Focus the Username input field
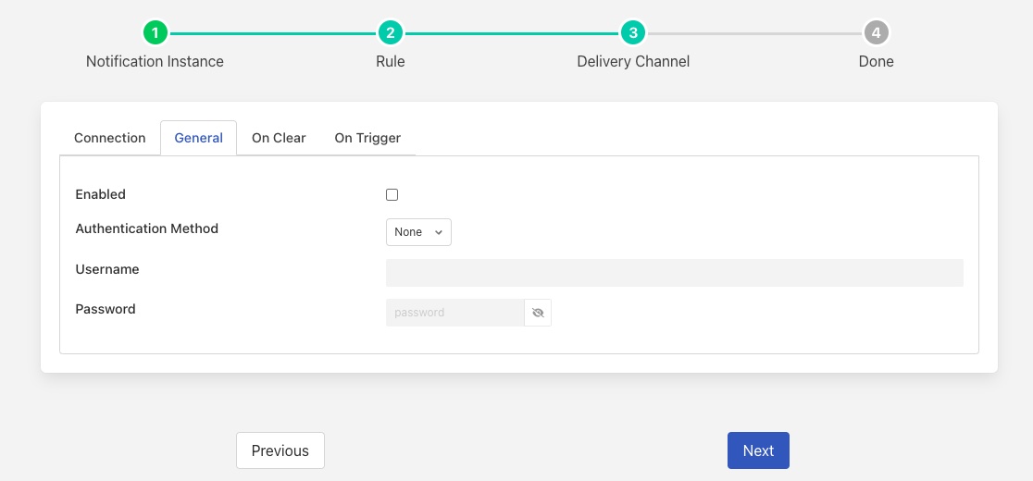 click(674, 273)
